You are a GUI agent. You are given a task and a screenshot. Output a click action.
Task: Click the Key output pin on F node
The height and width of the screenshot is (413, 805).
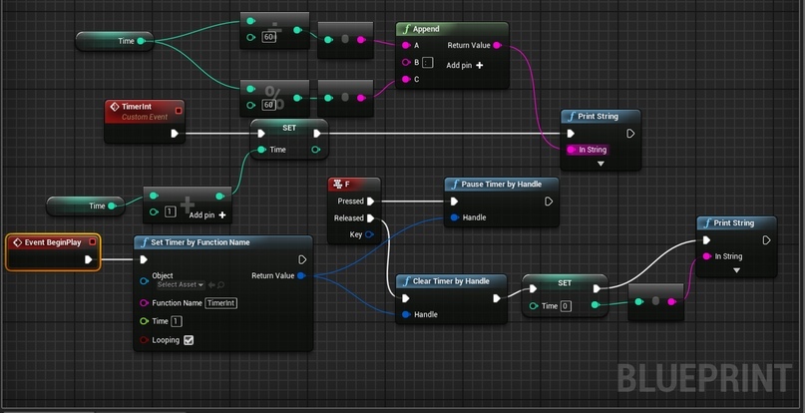pyautogui.click(x=369, y=234)
